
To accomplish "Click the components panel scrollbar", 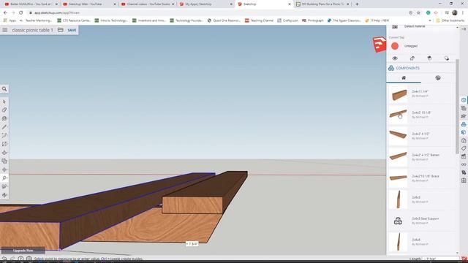I will click(457, 107).
